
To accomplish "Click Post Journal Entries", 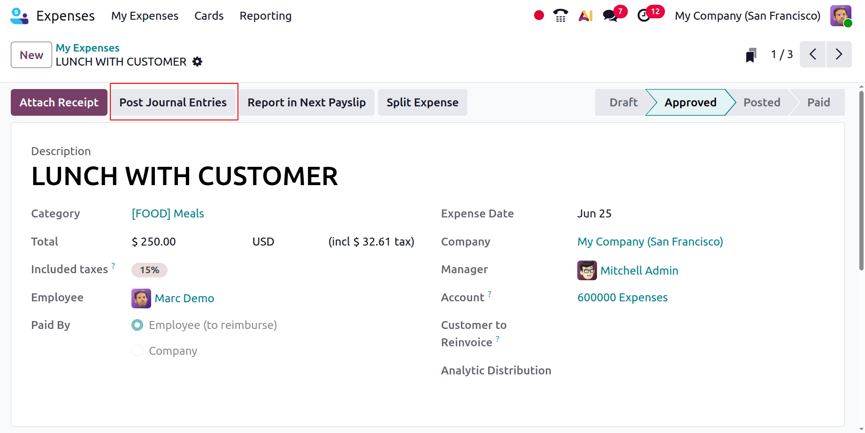I will tap(173, 103).
